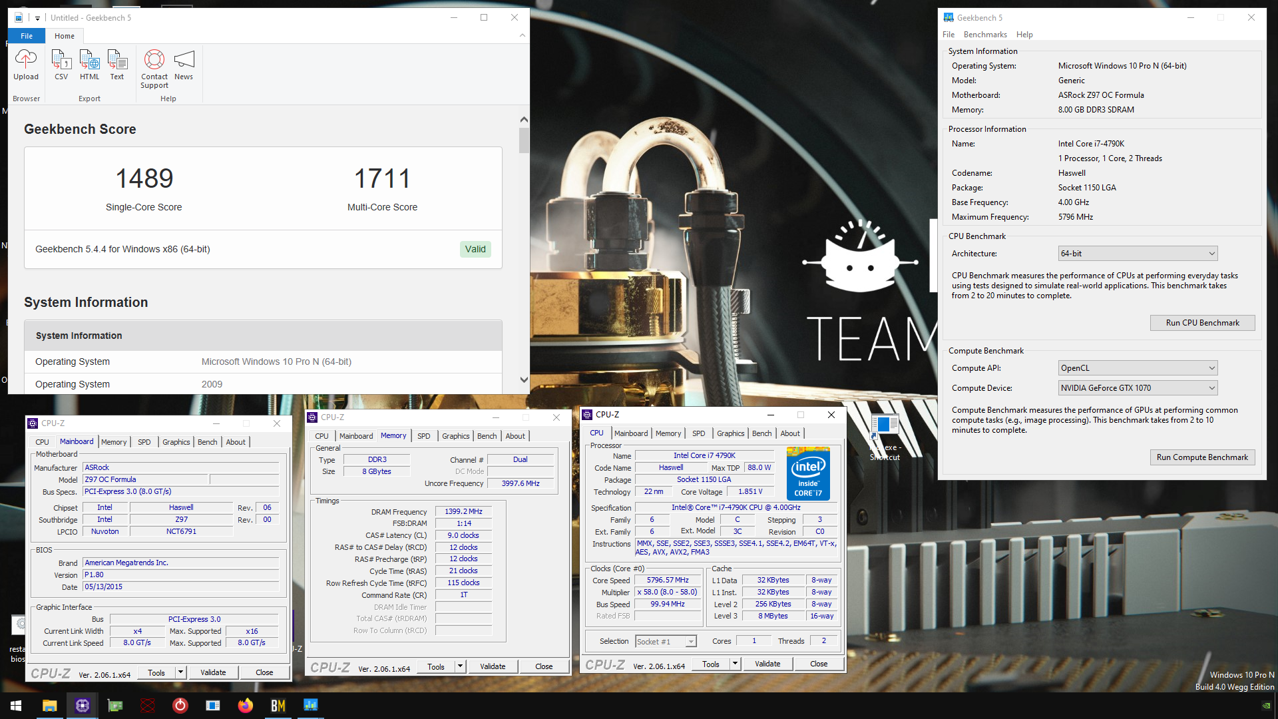The height and width of the screenshot is (719, 1278).
Task: Click NVIDIA icon in system tray
Action: 1267,706
